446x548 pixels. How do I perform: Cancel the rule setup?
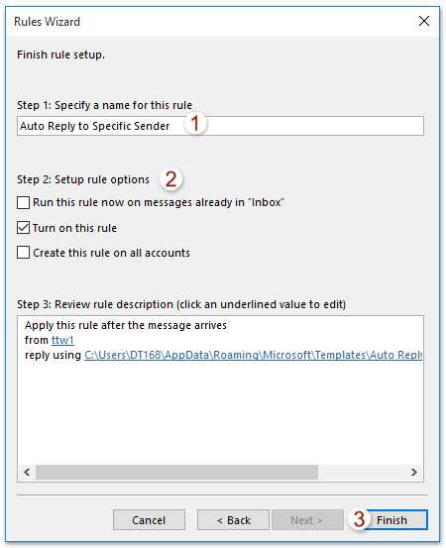pyautogui.click(x=149, y=520)
